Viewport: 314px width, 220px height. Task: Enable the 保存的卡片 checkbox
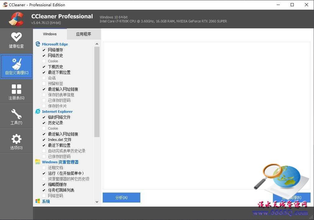[44, 106]
